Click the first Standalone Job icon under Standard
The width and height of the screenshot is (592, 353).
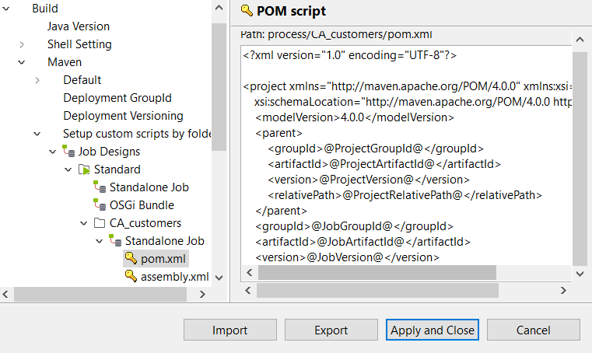tap(100, 187)
